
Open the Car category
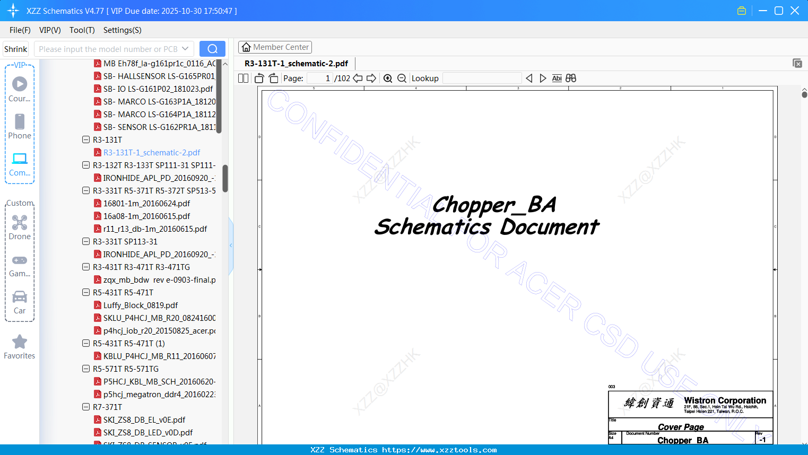coord(20,302)
